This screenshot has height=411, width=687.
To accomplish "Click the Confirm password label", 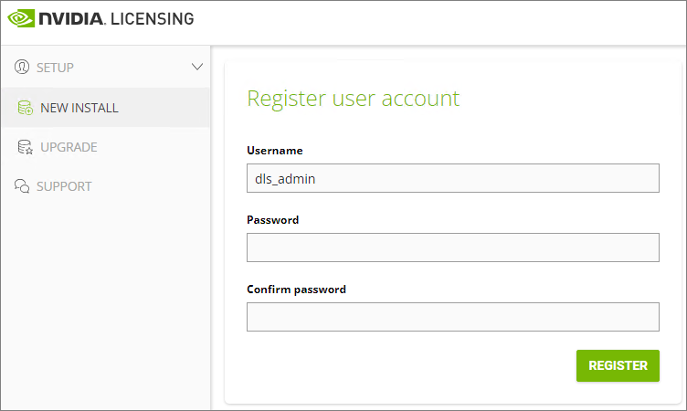I will pos(296,290).
